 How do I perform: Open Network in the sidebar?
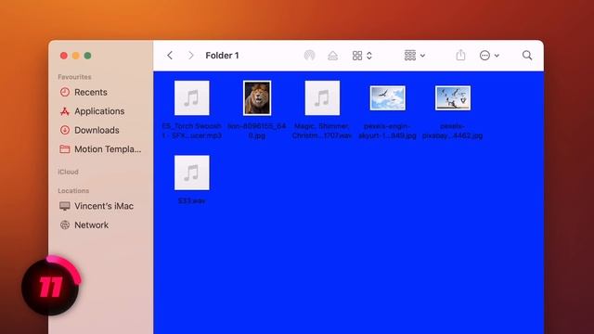(x=91, y=225)
